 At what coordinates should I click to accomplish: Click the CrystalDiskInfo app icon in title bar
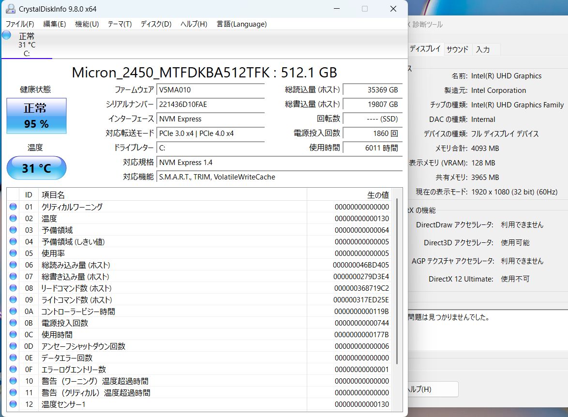[11, 9]
